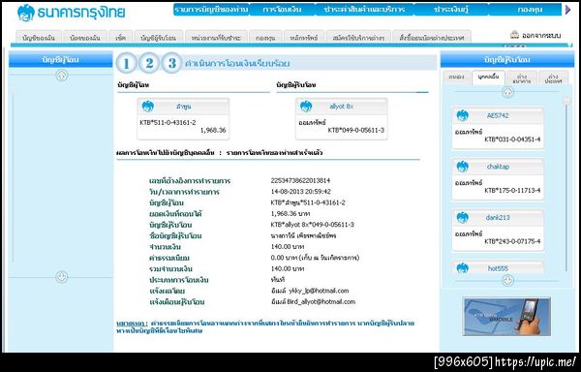581x372 pixels.
Task: Click the bird icon on the hot555 card
Action: pos(463,268)
